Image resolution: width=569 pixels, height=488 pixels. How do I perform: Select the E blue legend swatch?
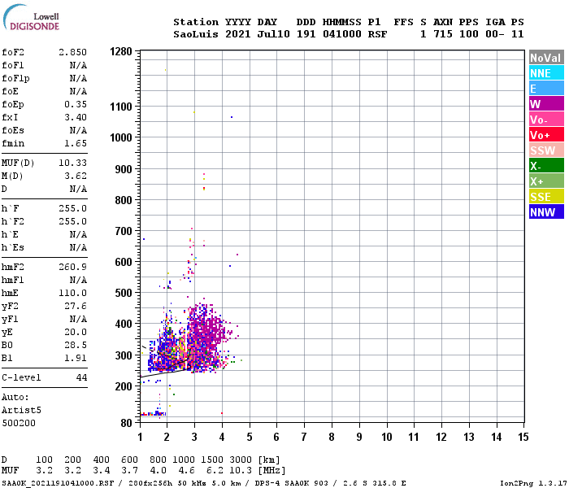tap(546, 89)
